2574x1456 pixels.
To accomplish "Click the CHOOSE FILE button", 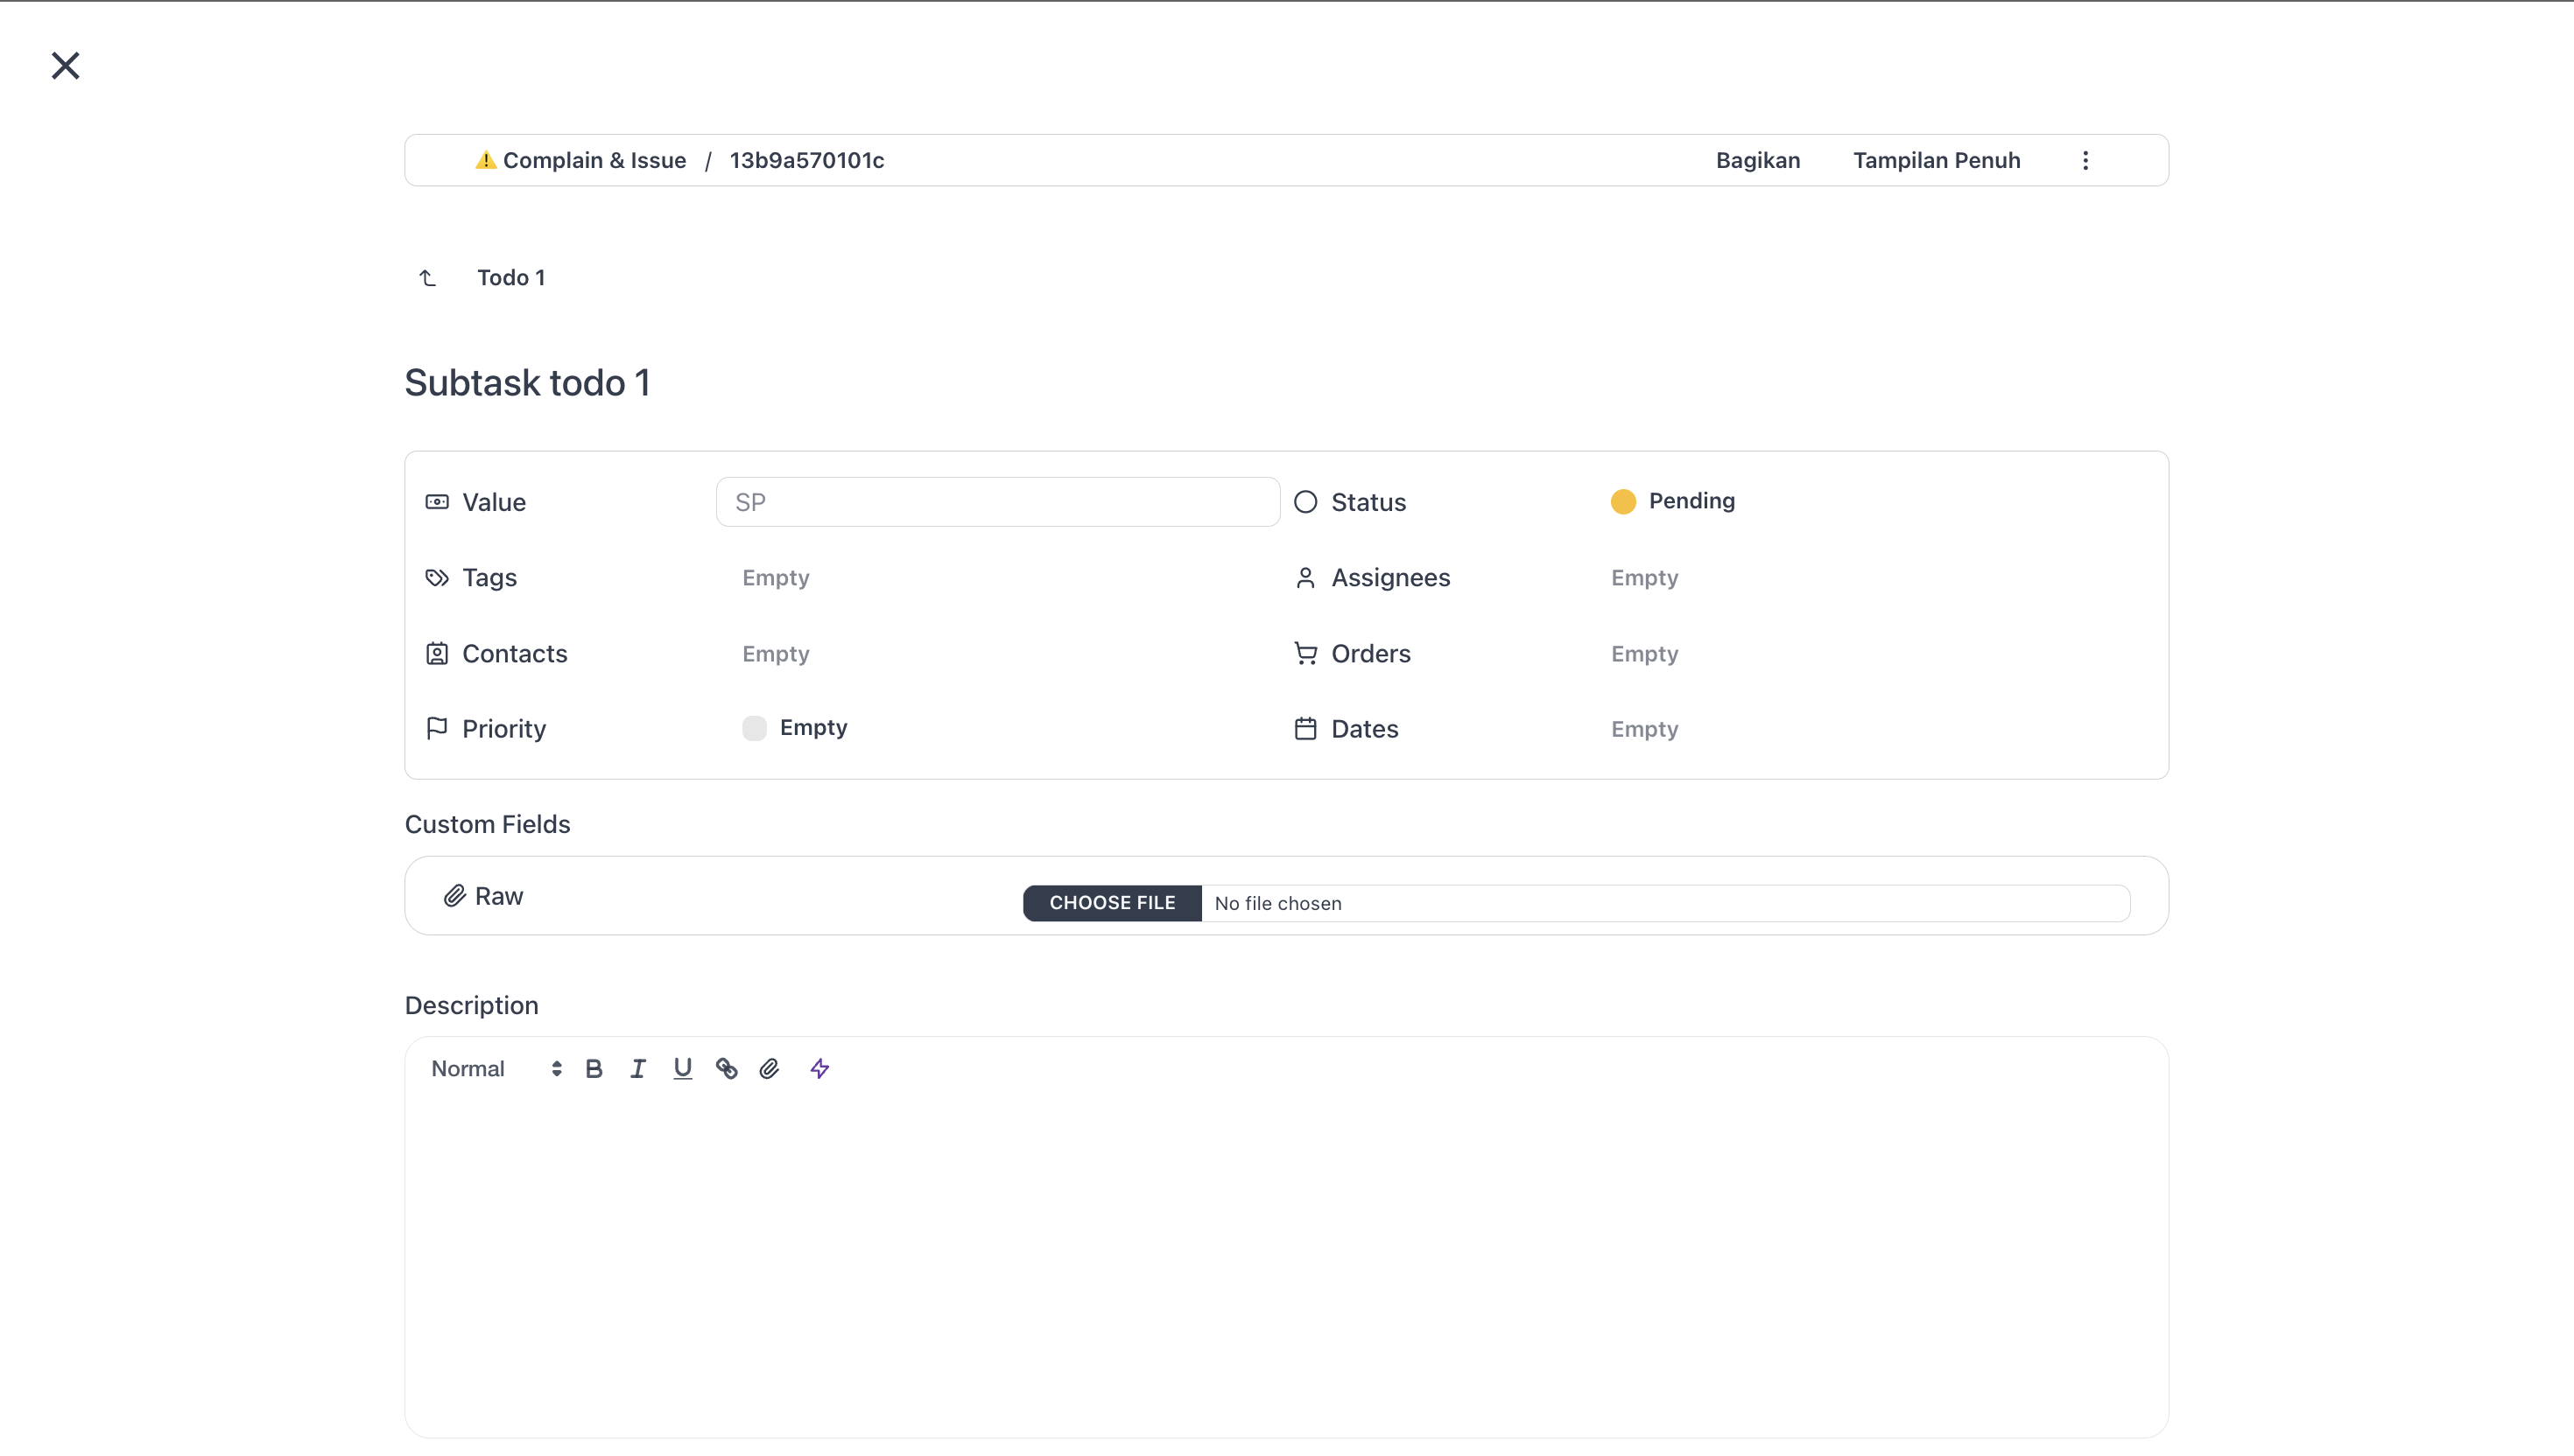I will pyautogui.click(x=1113, y=903).
